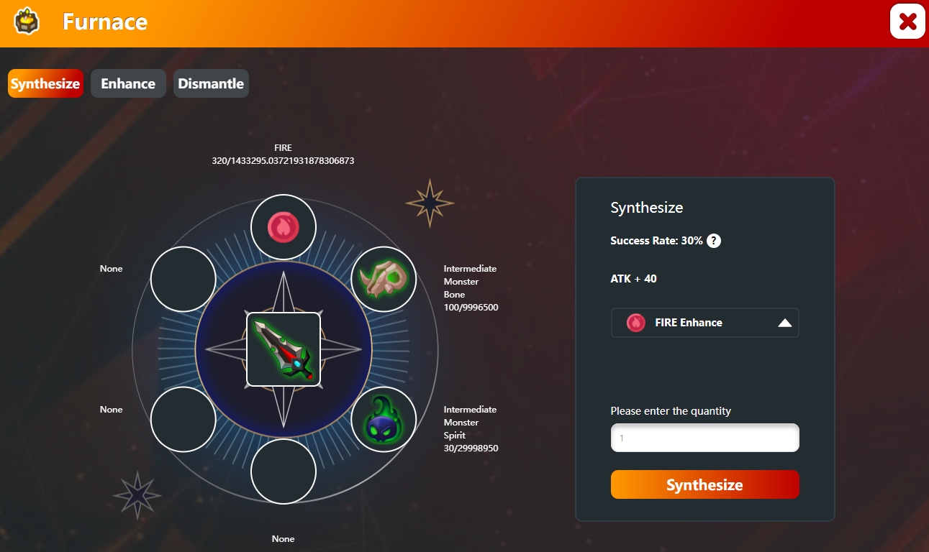Switch to the Enhance tab
This screenshot has height=552, width=929.
tap(128, 83)
